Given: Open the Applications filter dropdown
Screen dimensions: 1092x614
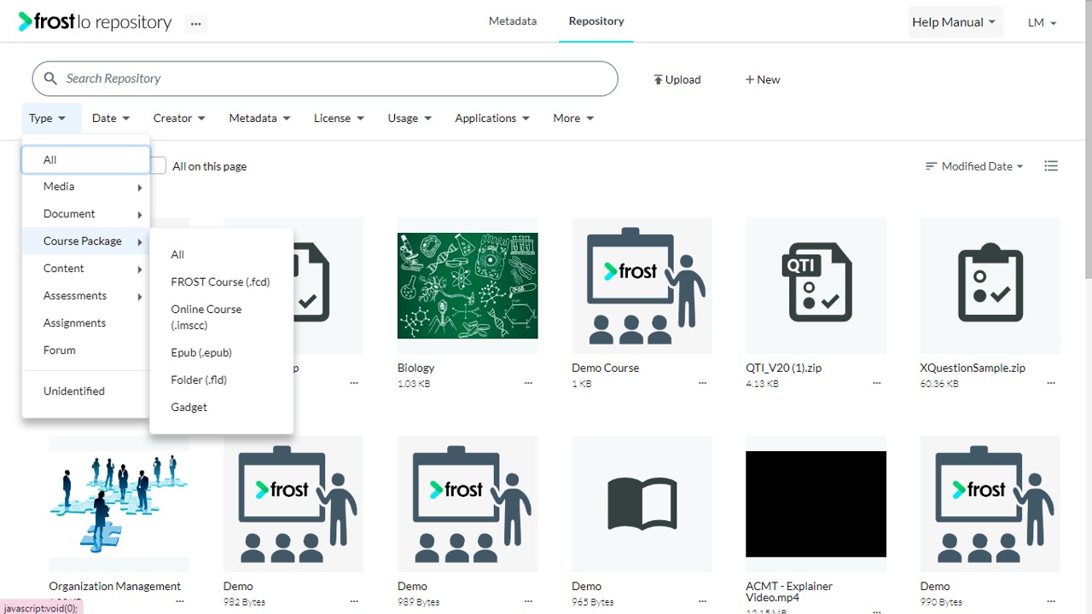Looking at the screenshot, I should click(x=492, y=119).
